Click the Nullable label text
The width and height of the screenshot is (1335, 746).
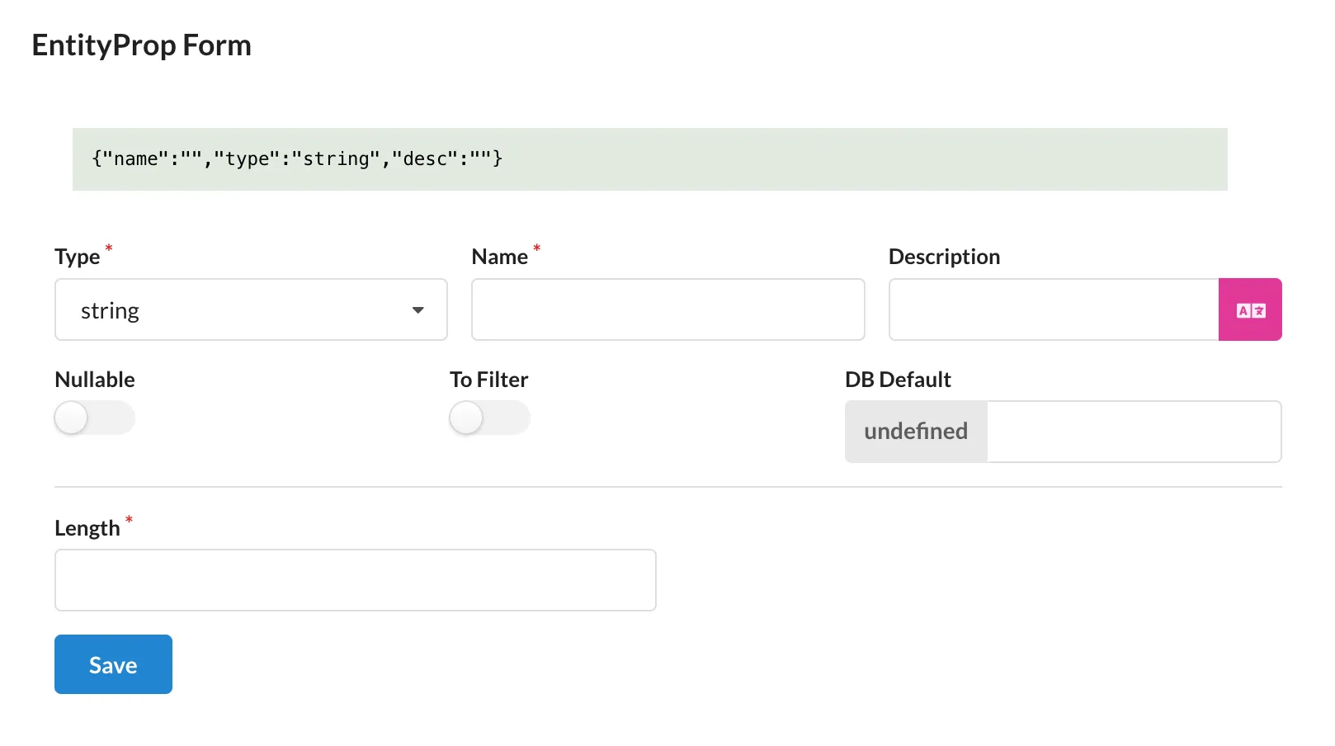pyautogui.click(x=95, y=380)
